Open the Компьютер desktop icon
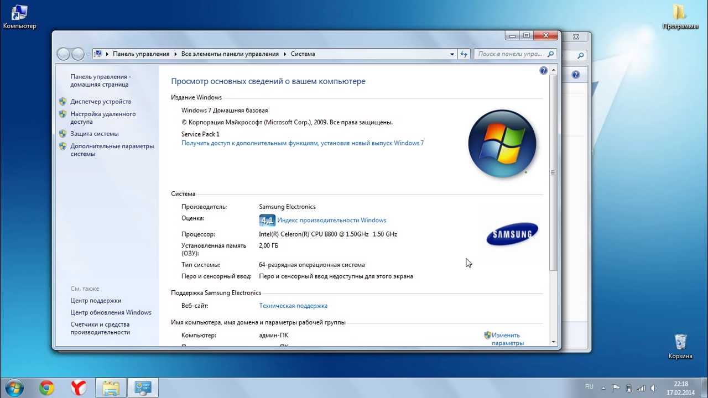 coord(19,17)
